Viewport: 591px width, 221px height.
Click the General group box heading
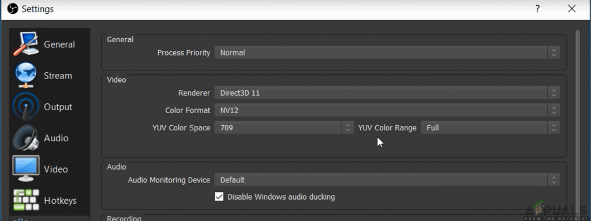click(120, 39)
